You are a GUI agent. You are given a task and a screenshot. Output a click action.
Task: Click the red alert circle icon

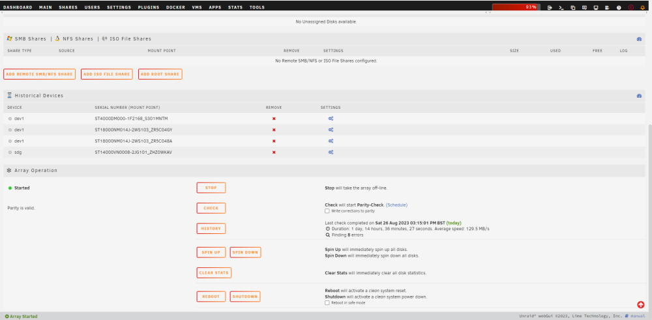click(x=630, y=7)
